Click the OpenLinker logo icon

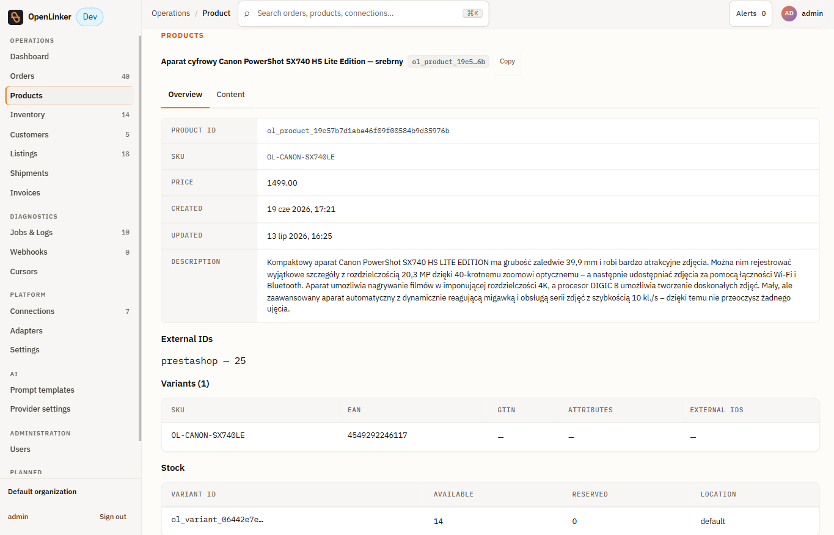pos(15,17)
